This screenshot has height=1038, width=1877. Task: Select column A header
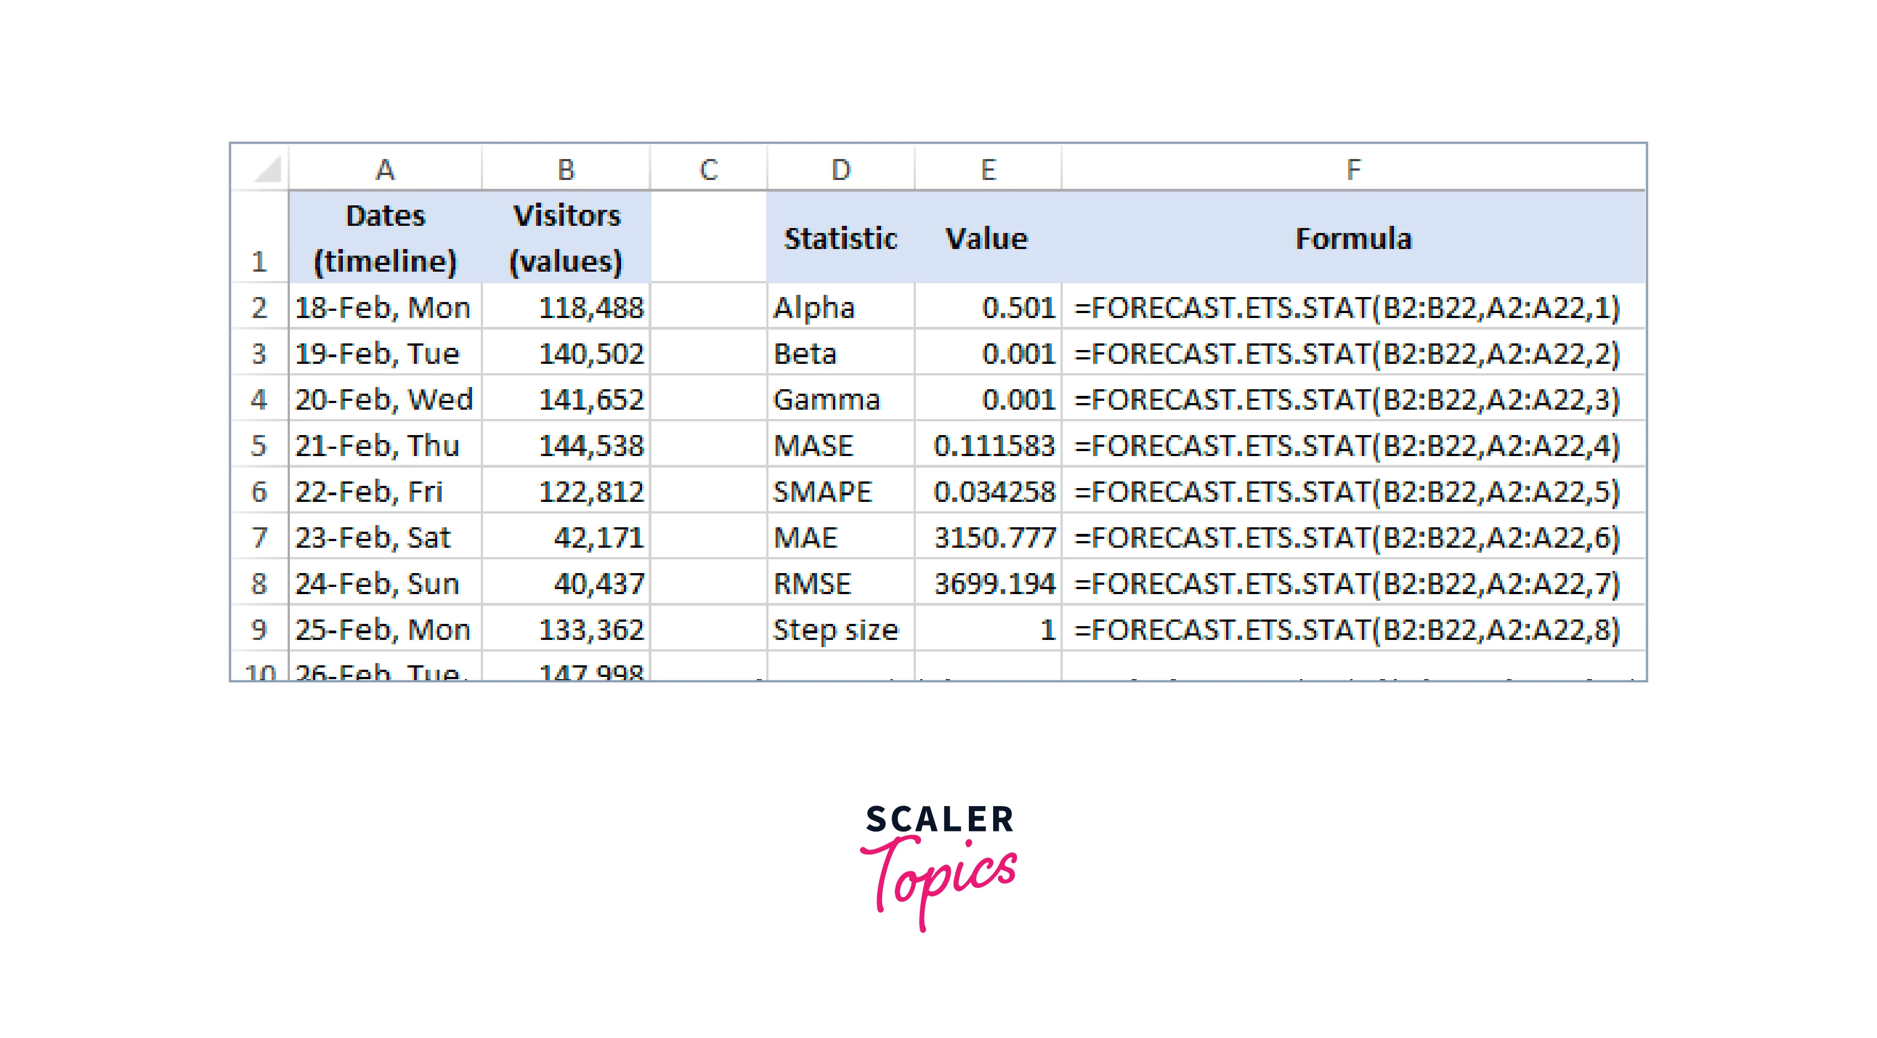tap(385, 170)
